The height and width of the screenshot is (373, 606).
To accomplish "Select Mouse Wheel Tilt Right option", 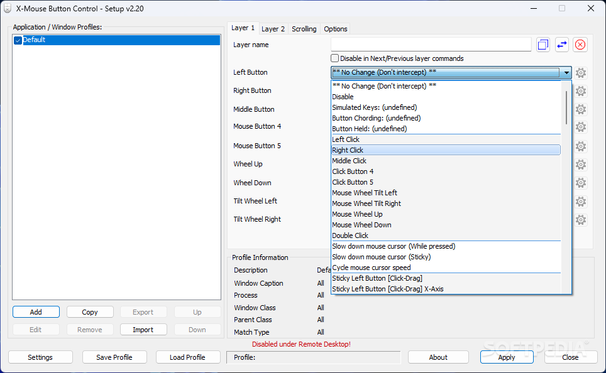I will 446,203.
